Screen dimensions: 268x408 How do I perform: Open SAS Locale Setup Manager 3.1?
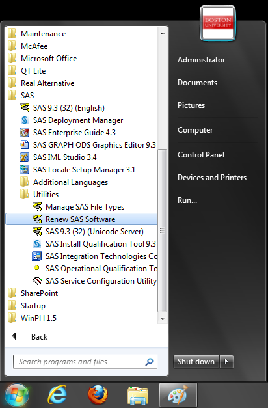[x=85, y=170]
